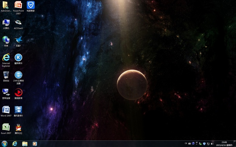
Task: Select the 暴风影音5 desktop shortcut
Action: coord(18,110)
